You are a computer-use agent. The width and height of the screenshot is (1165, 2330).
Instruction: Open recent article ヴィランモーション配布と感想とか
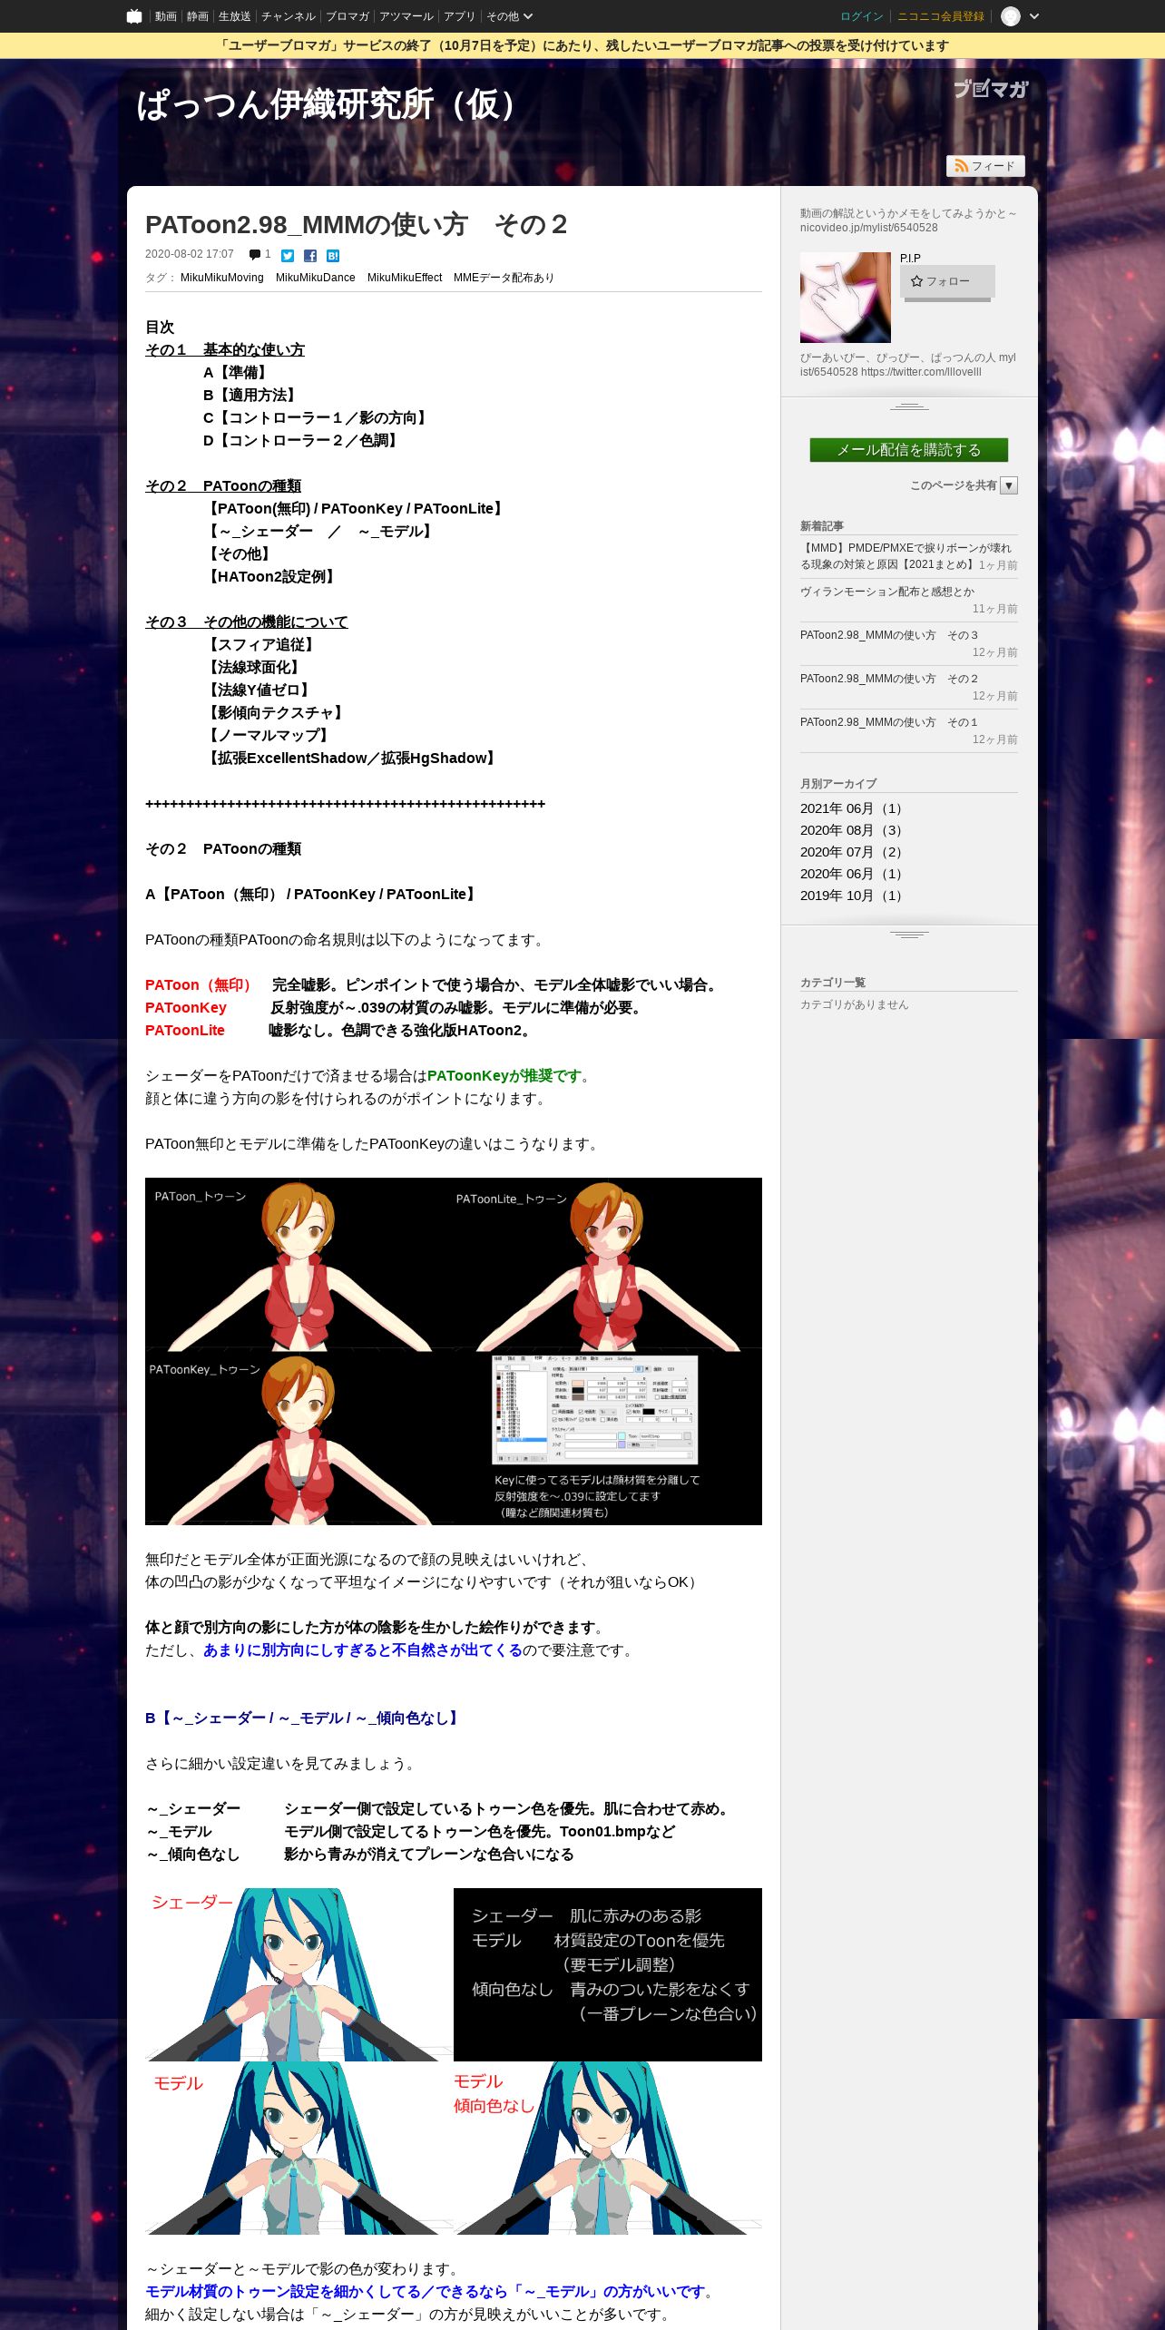pyautogui.click(x=887, y=592)
